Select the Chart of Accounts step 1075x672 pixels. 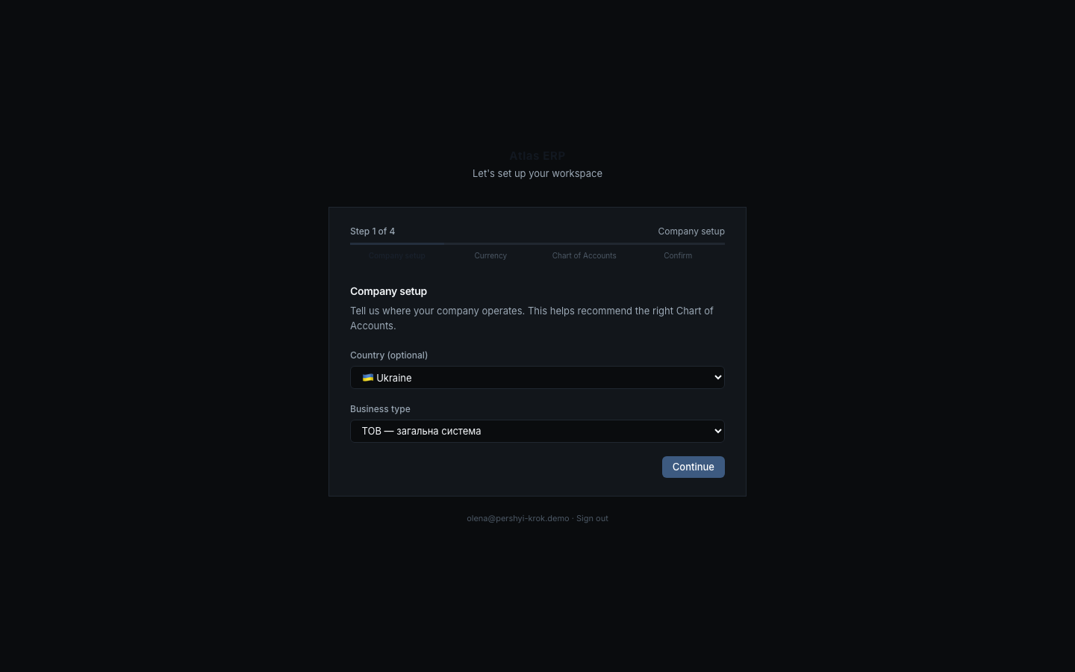coord(585,255)
